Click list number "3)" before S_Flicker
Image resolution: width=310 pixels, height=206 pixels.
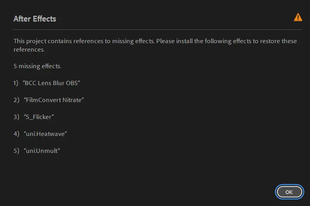tap(16, 117)
